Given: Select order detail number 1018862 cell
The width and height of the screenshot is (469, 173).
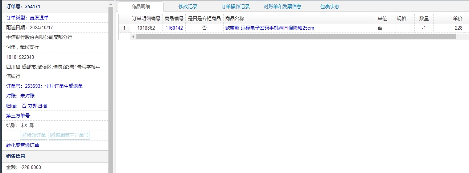Looking at the screenshot, I should point(146,28).
